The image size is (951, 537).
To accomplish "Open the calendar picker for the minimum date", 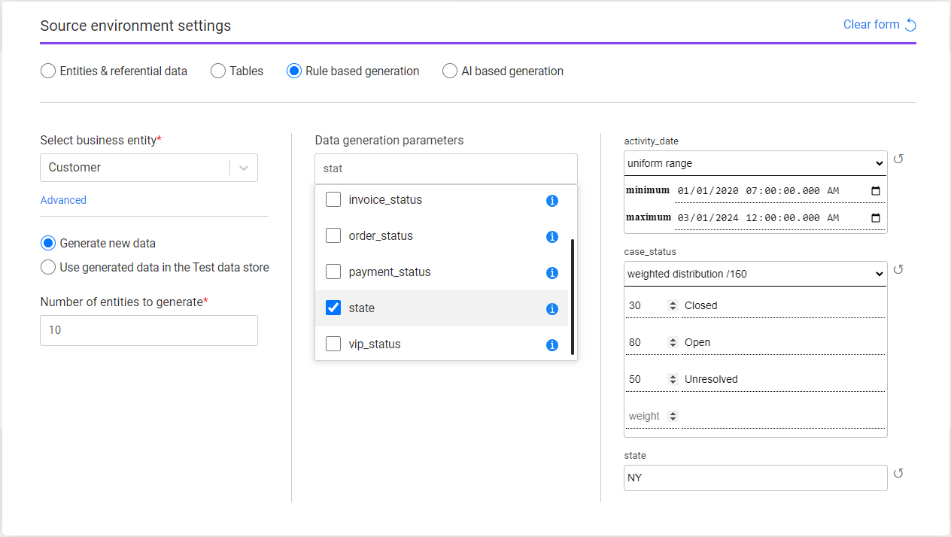I will (x=875, y=190).
